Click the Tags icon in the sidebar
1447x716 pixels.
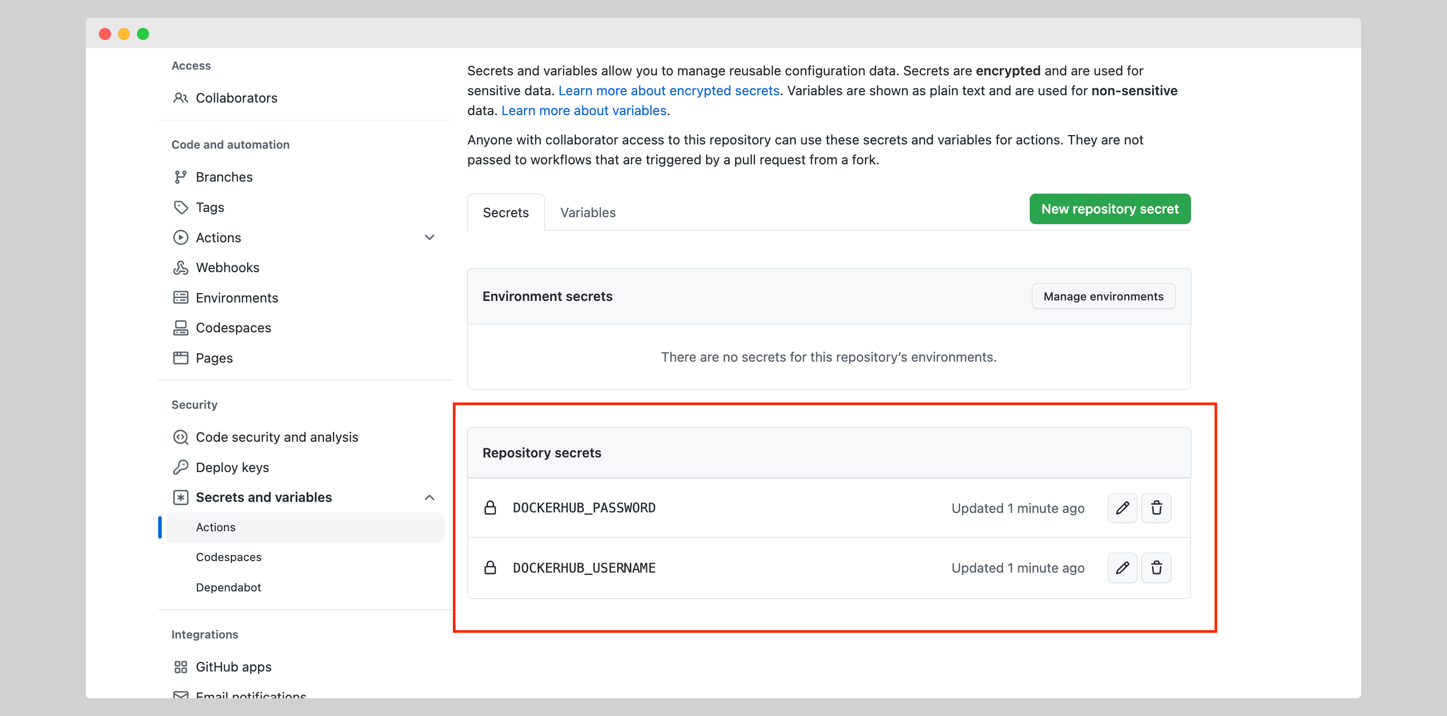tap(180, 207)
